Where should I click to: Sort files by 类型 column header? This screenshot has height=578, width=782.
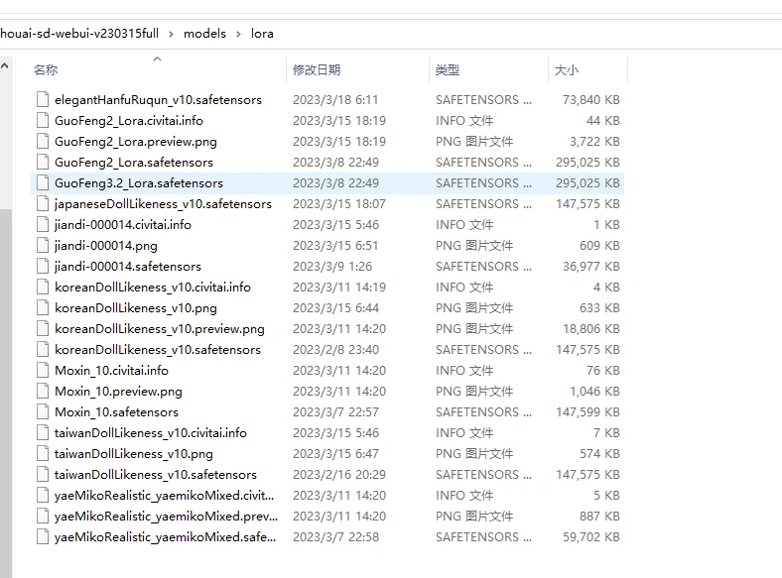tap(447, 69)
